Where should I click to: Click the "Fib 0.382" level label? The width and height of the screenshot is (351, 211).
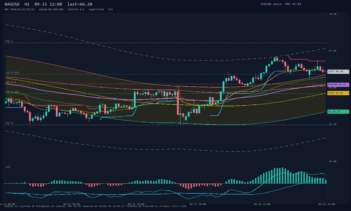point(12,92)
